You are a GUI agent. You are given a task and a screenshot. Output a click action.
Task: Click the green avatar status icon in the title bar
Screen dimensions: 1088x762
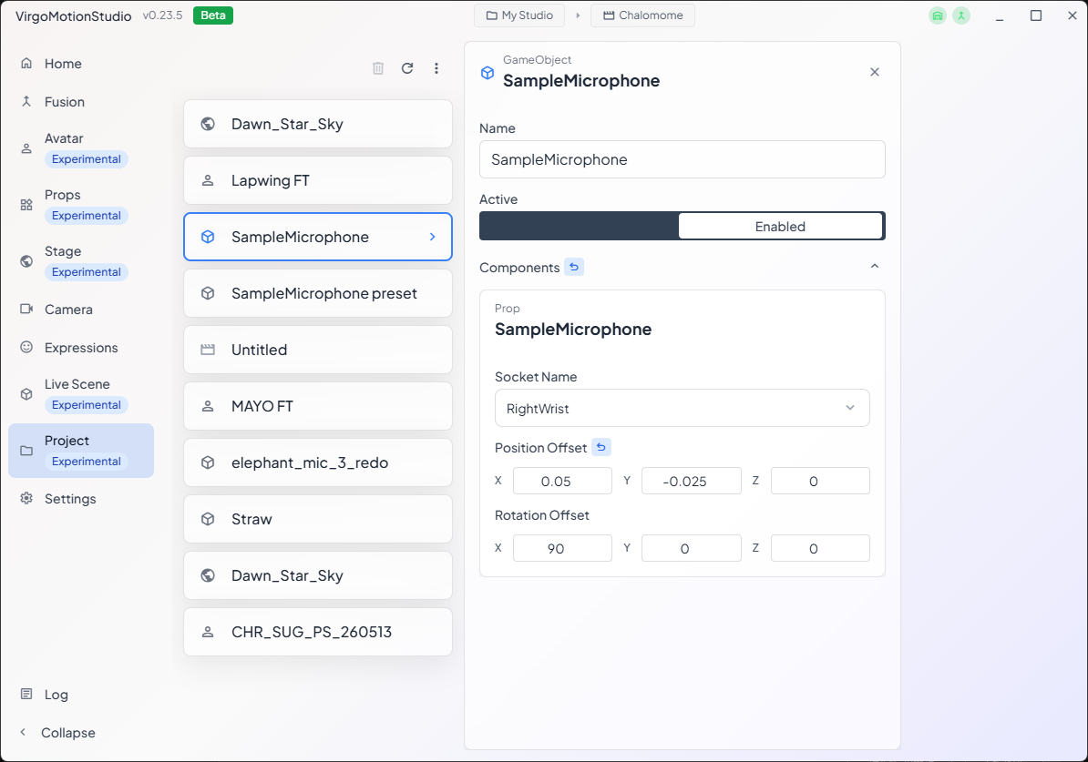[961, 15]
